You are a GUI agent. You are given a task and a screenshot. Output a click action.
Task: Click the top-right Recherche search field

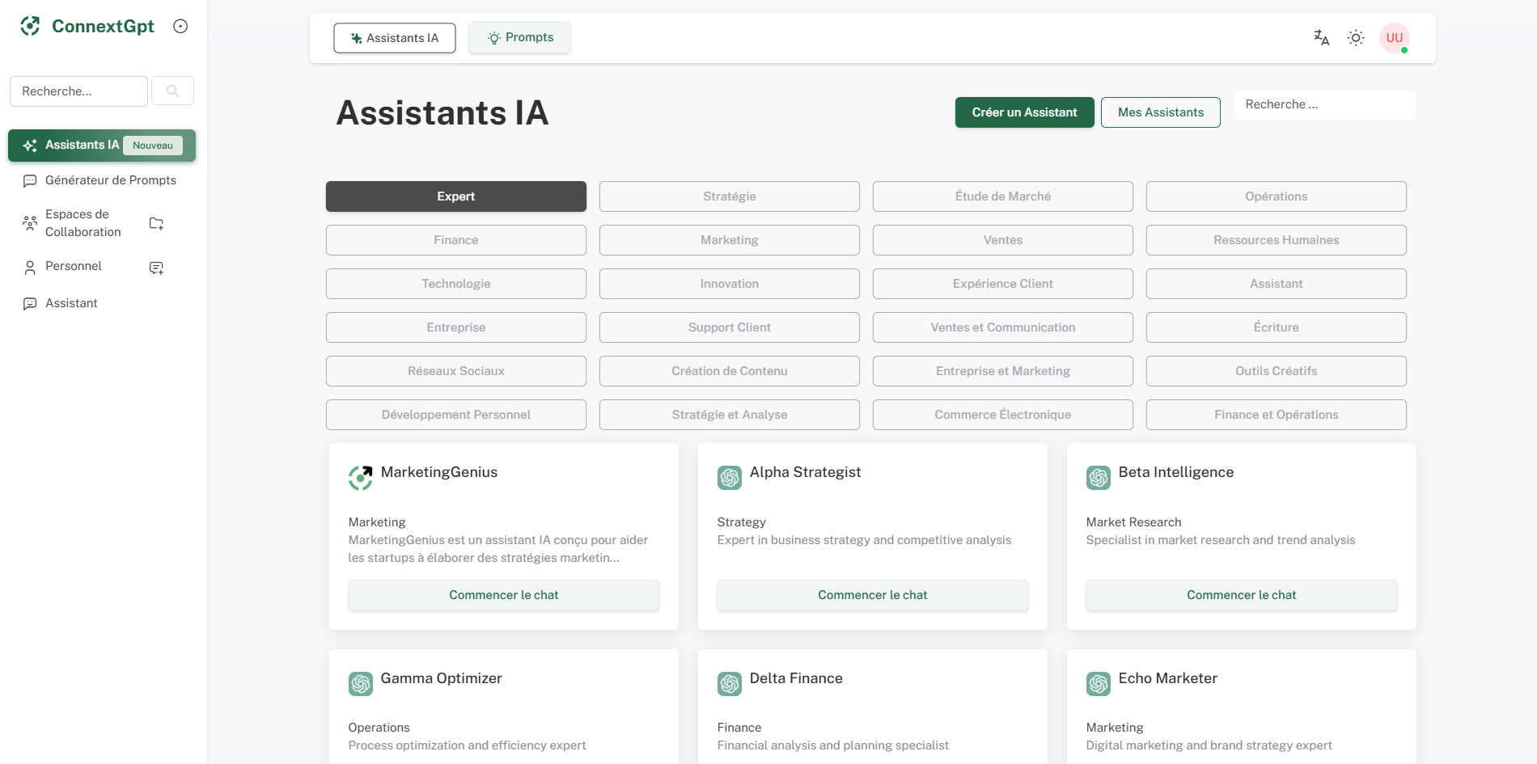(x=1324, y=104)
